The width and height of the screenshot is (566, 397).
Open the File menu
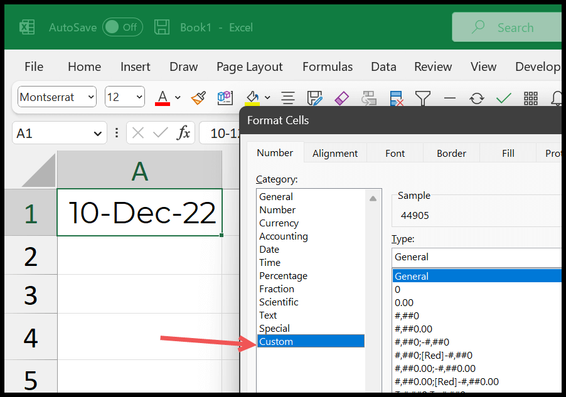coord(34,66)
